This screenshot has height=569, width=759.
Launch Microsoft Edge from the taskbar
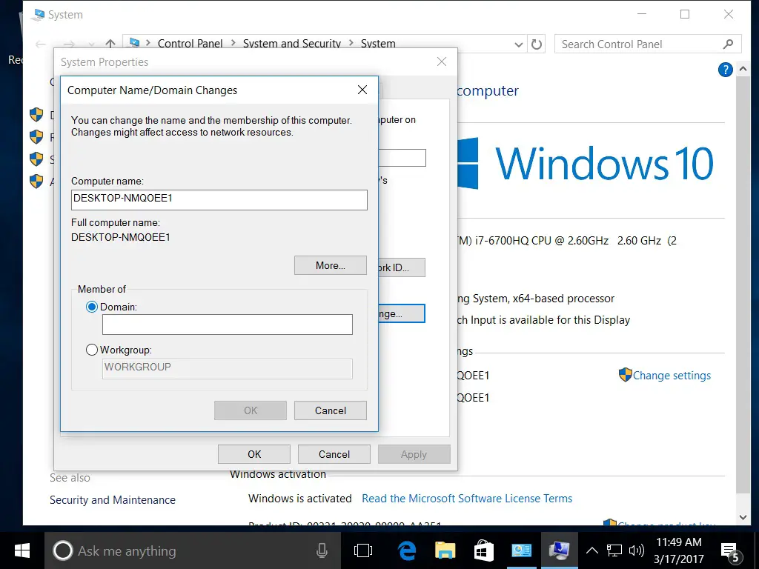pyautogui.click(x=407, y=550)
